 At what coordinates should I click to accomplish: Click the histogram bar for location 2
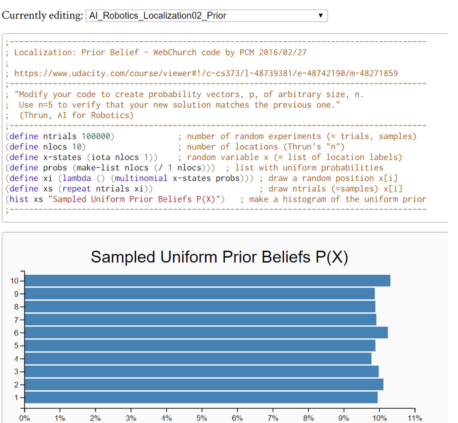click(204, 385)
